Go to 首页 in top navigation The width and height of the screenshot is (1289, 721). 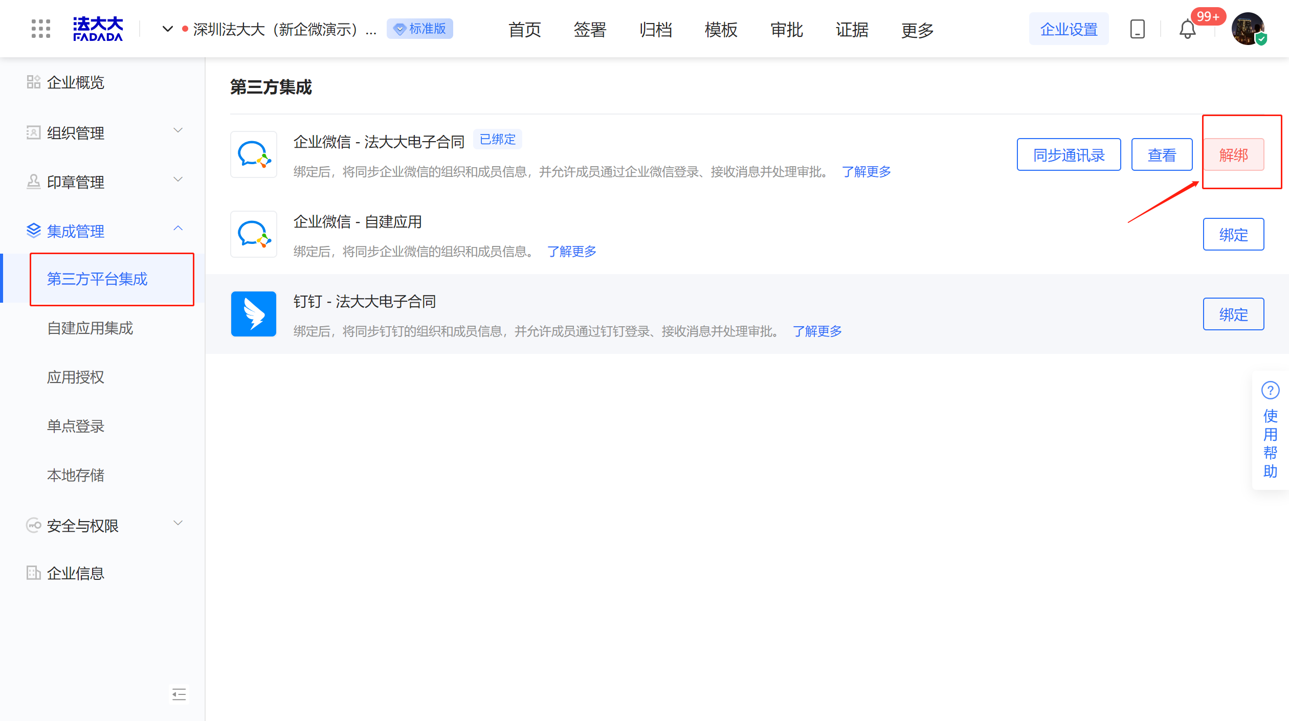tap(524, 30)
